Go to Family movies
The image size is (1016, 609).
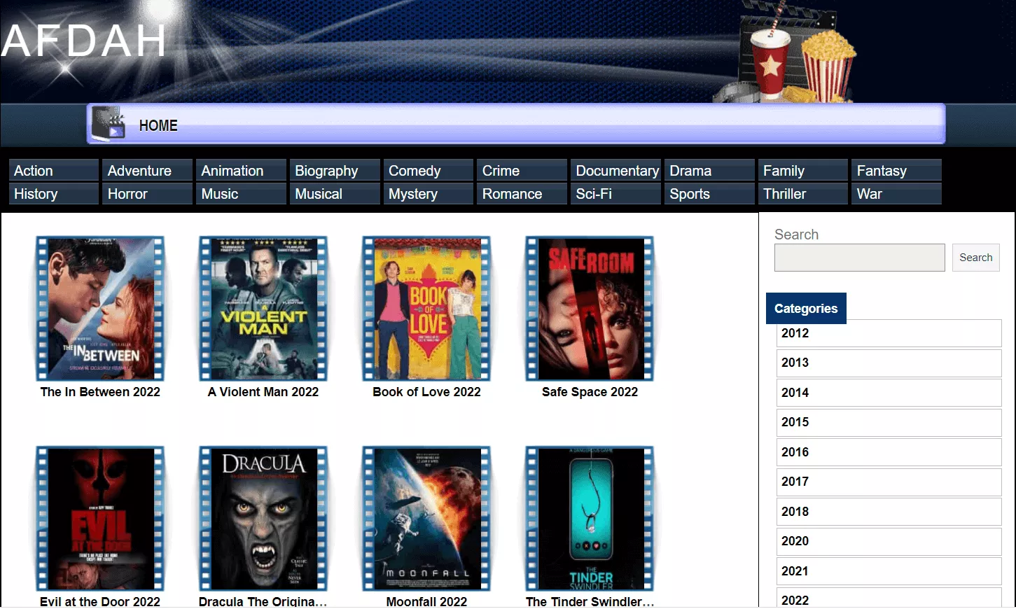[x=803, y=171]
